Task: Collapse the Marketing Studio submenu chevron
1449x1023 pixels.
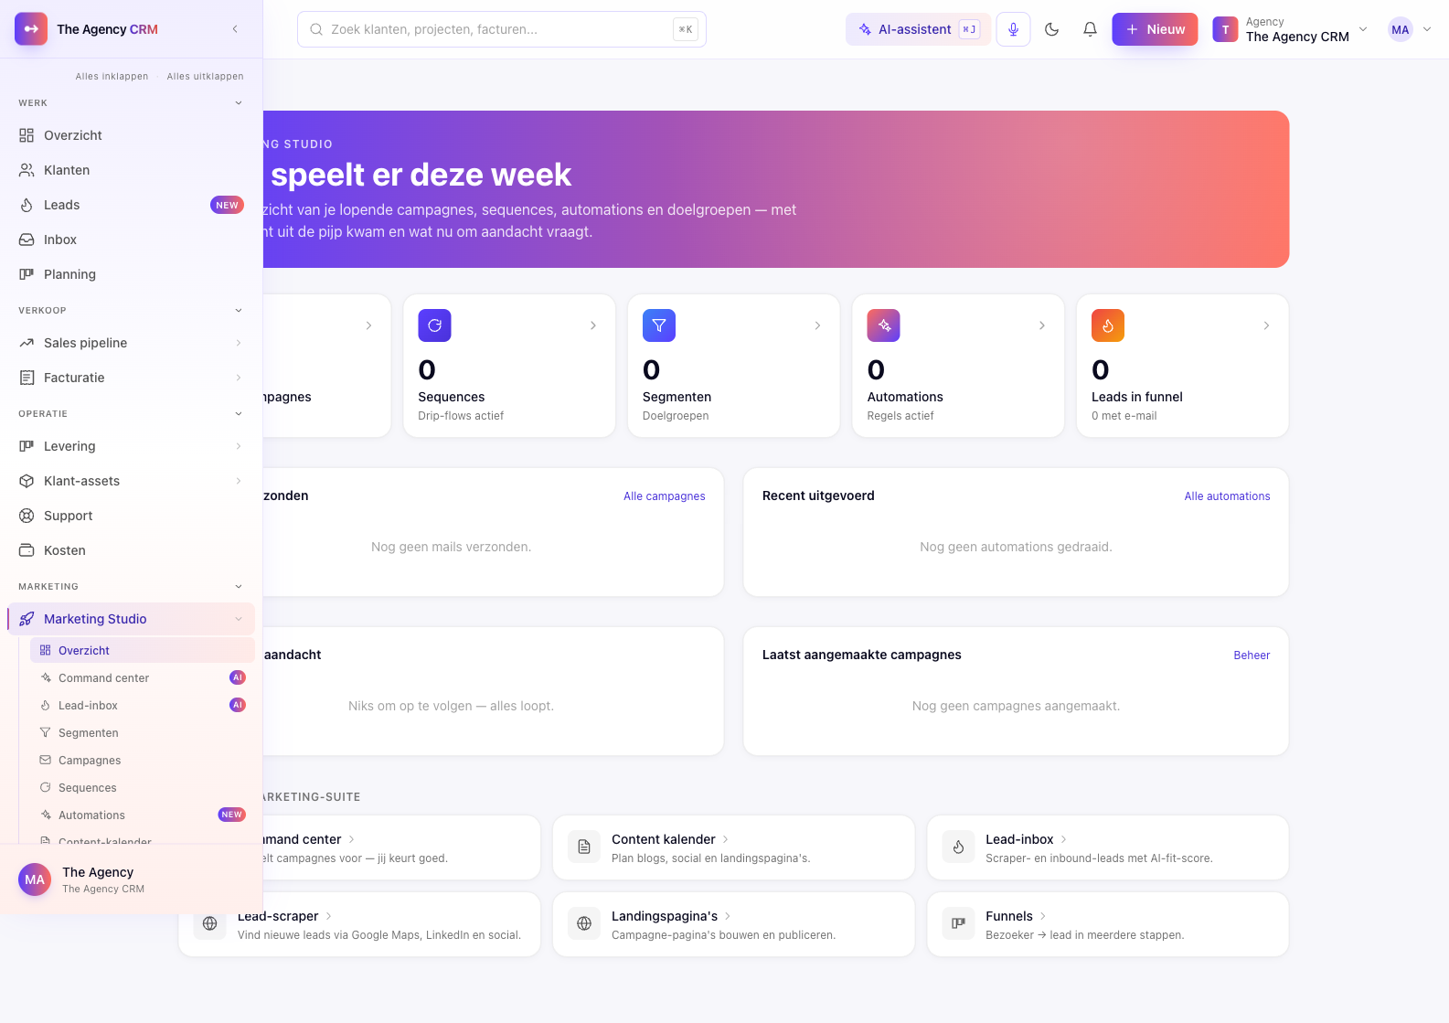Action: coord(239,619)
